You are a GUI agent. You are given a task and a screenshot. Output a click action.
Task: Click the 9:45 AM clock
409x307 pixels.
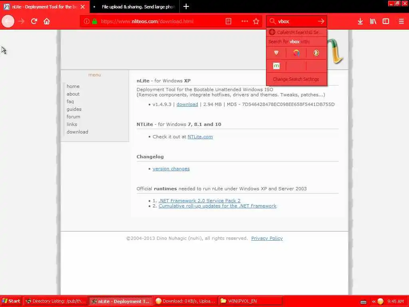pos(395,301)
